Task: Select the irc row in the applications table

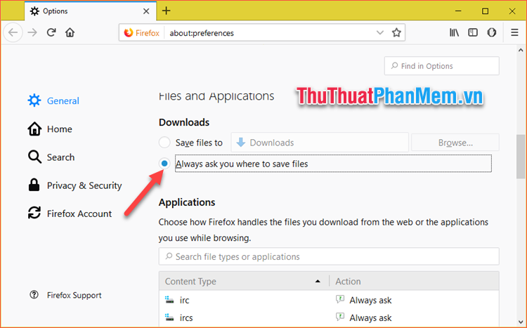Action: 329,300
